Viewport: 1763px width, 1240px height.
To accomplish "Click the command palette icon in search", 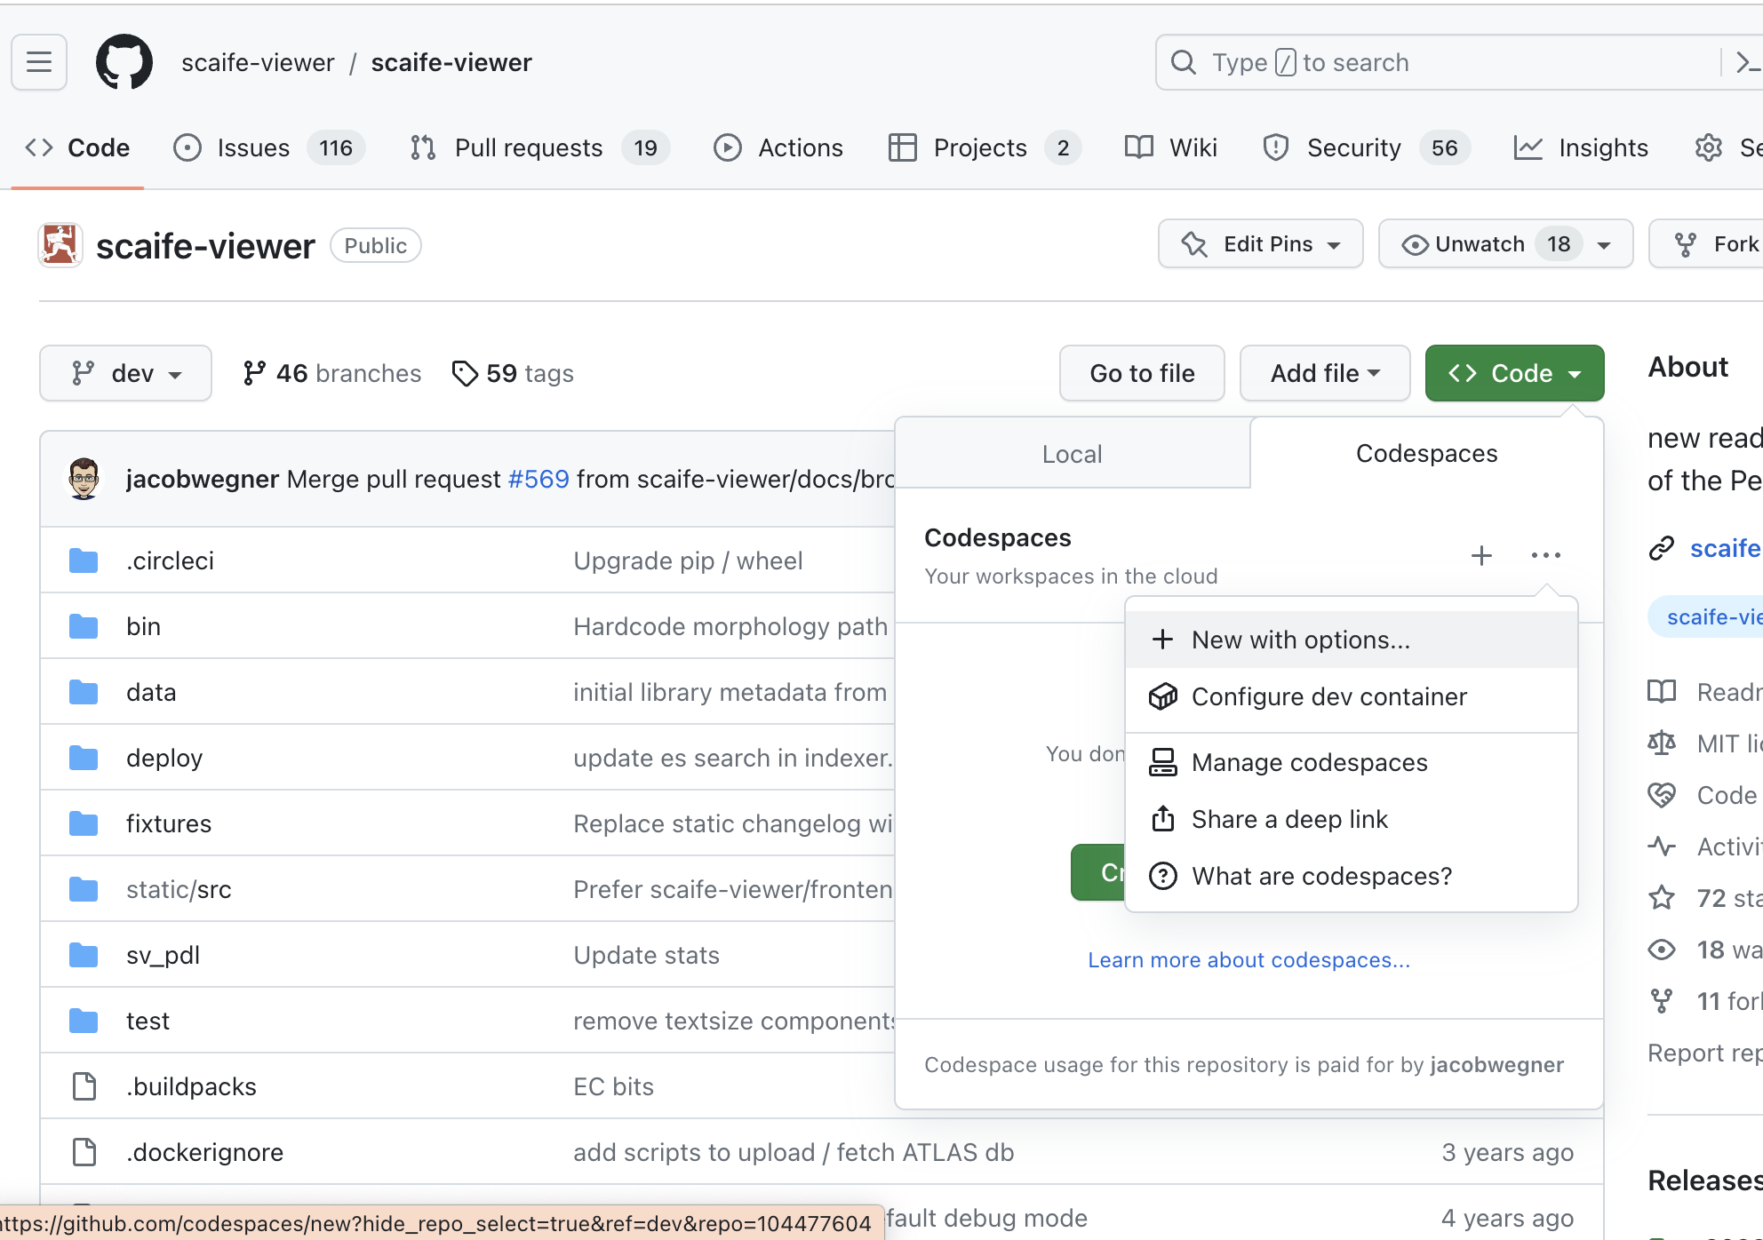I will (x=1745, y=62).
